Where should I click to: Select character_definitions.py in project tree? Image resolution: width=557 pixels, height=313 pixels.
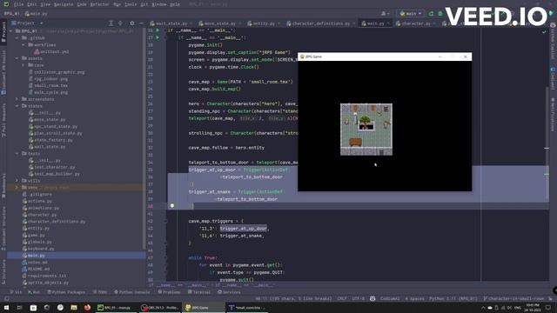point(54,222)
